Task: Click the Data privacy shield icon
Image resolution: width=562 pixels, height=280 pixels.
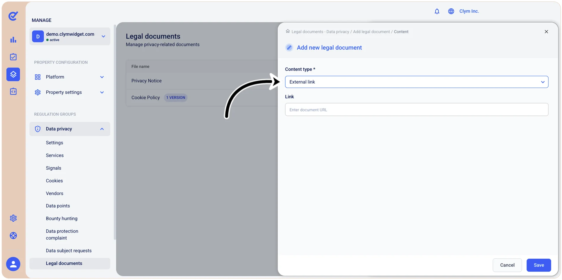Action: (x=38, y=129)
